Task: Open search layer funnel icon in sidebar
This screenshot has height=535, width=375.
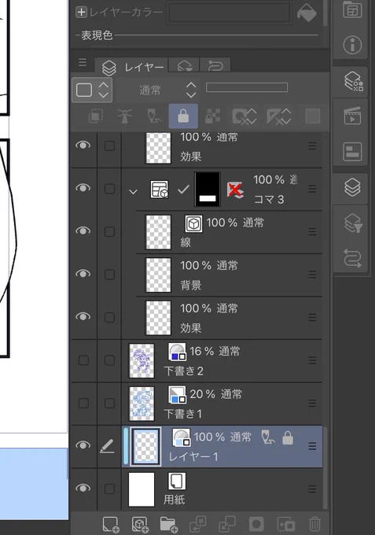Action: [x=353, y=223]
